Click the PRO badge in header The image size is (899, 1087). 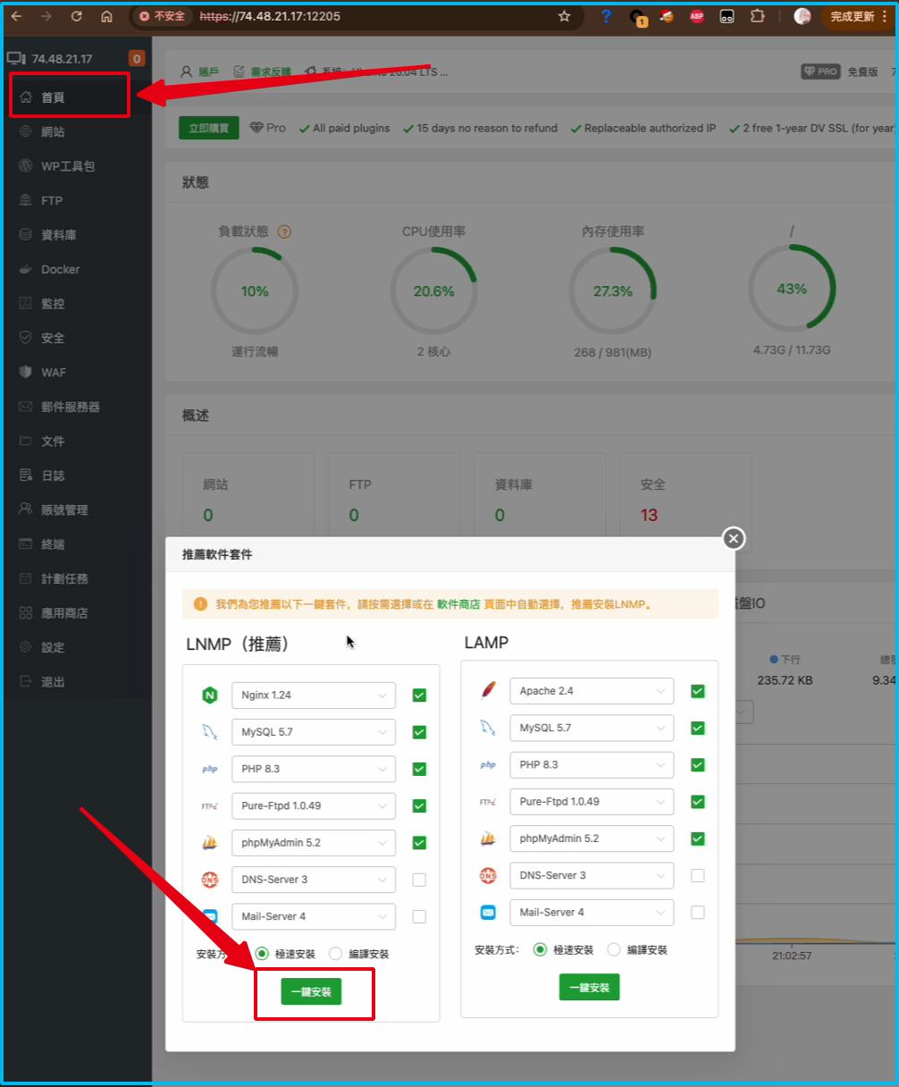tap(820, 72)
